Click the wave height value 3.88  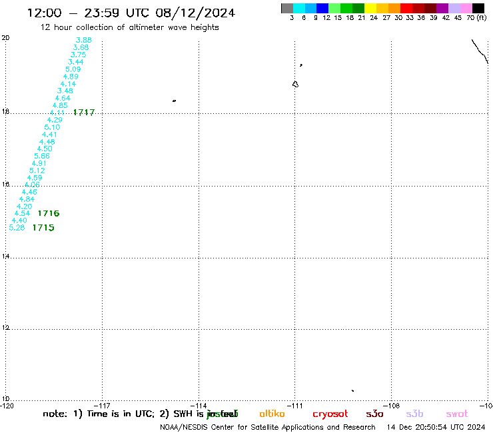[x=84, y=40]
